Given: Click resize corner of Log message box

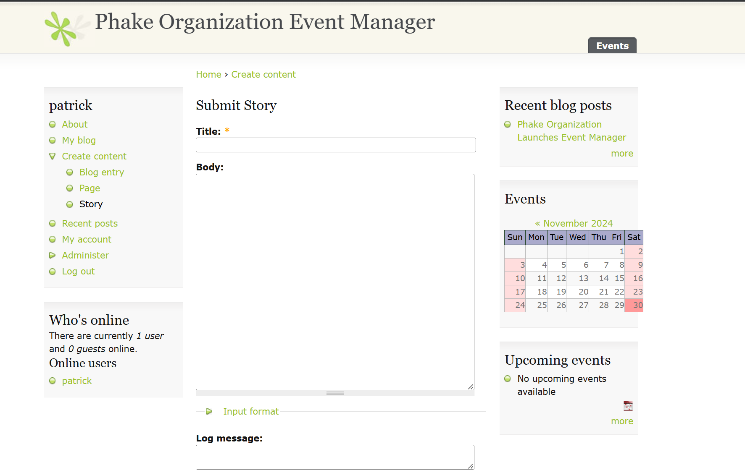Looking at the screenshot, I should point(471,466).
